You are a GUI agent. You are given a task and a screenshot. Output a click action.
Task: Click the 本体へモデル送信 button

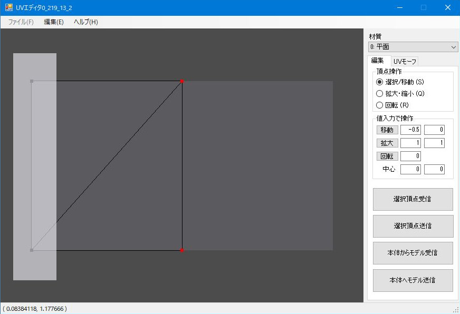pyautogui.click(x=413, y=280)
